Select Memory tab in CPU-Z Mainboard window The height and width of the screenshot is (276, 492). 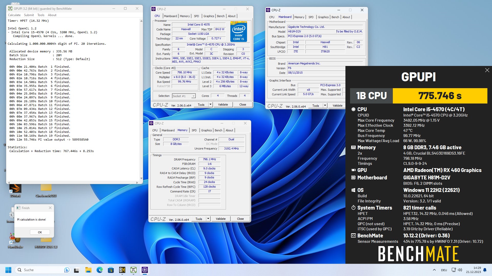(x=299, y=17)
